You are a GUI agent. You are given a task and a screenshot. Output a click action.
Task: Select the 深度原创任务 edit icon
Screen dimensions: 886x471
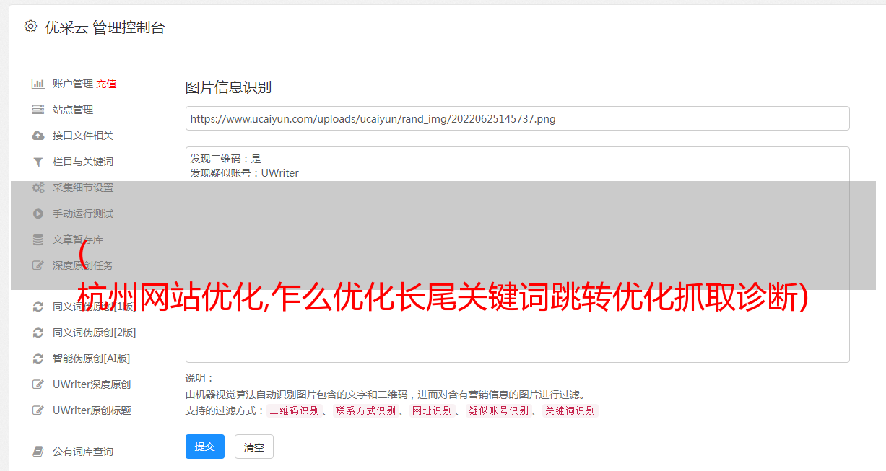pos(38,265)
